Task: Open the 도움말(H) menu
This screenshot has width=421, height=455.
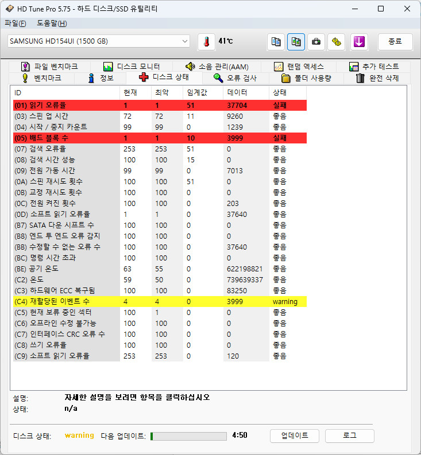Action: point(52,23)
